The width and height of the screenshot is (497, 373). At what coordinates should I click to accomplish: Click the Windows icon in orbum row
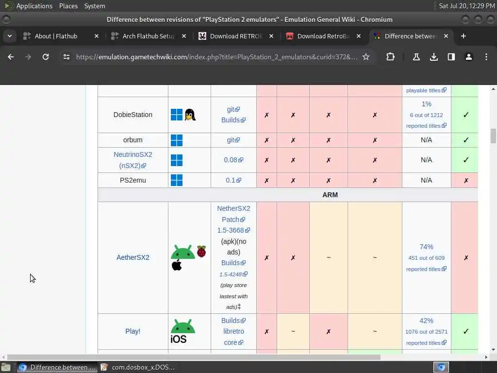coord(177,140)
